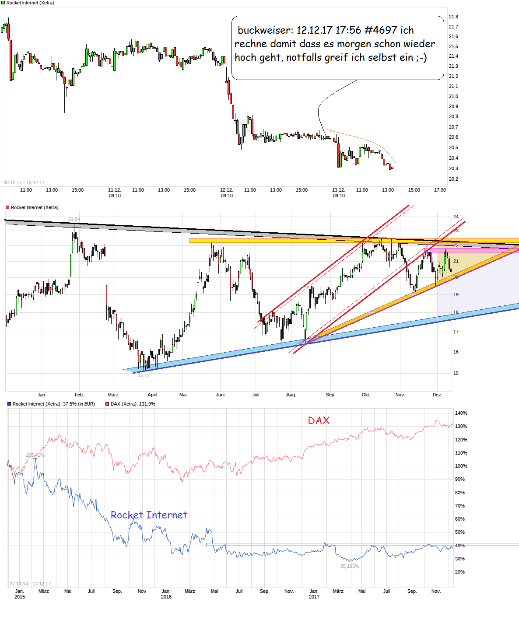The image size is (519, 623).
Task: Click the "20,5" price axis label
Action: (453, 147)
